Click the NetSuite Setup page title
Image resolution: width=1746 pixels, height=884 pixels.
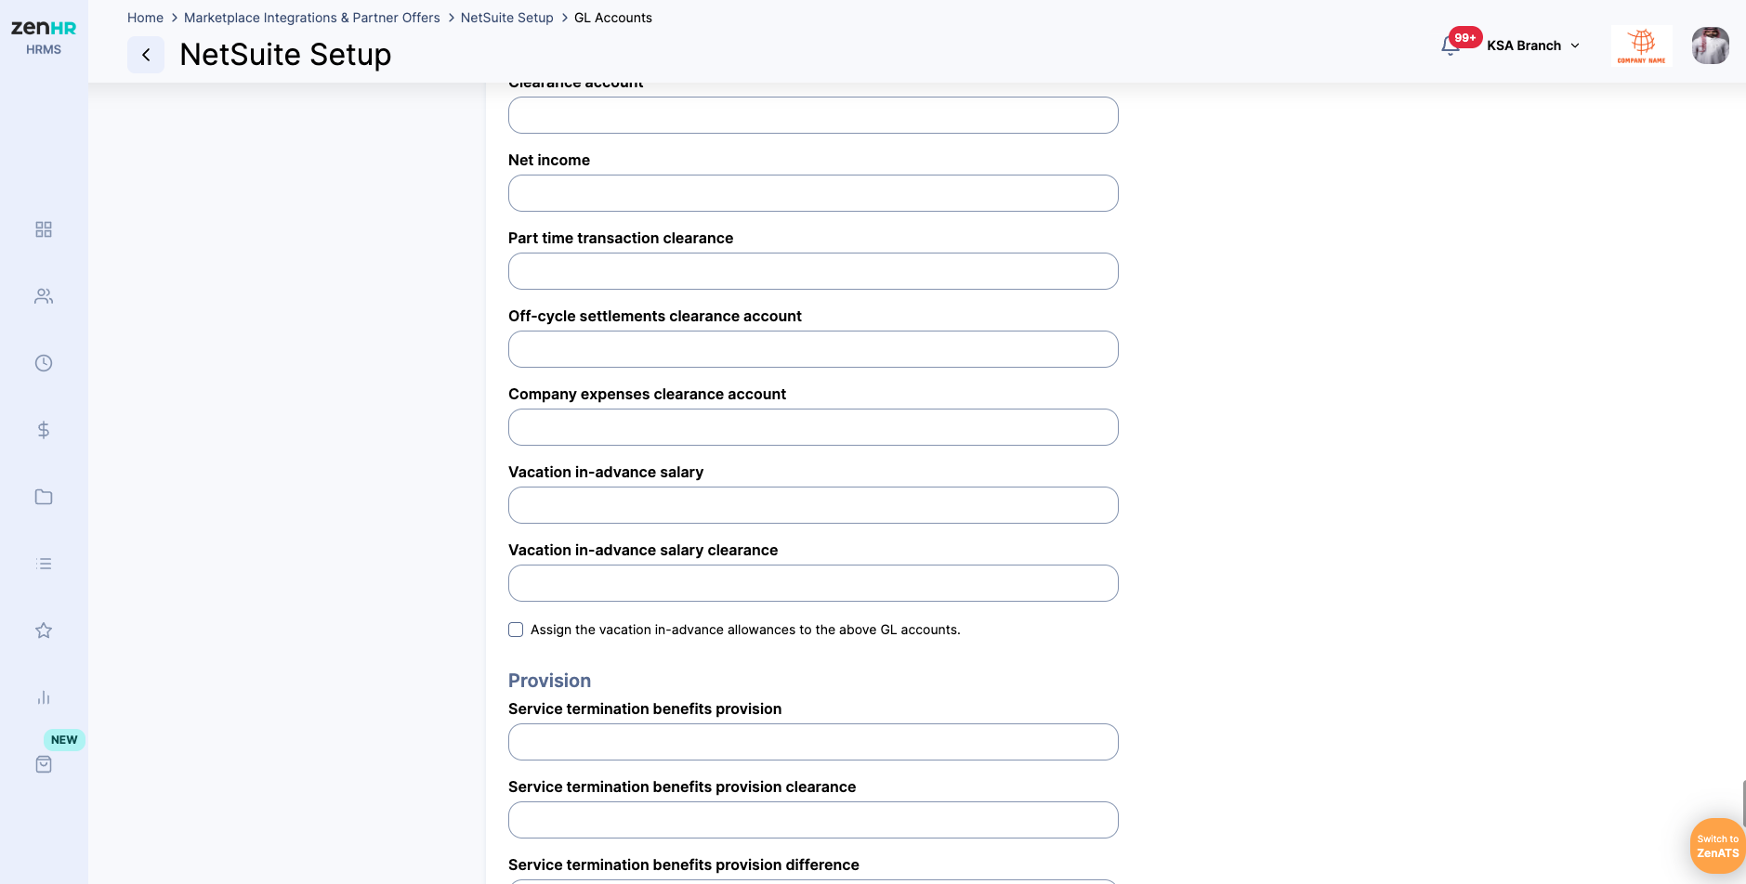(x=285, y=55)
